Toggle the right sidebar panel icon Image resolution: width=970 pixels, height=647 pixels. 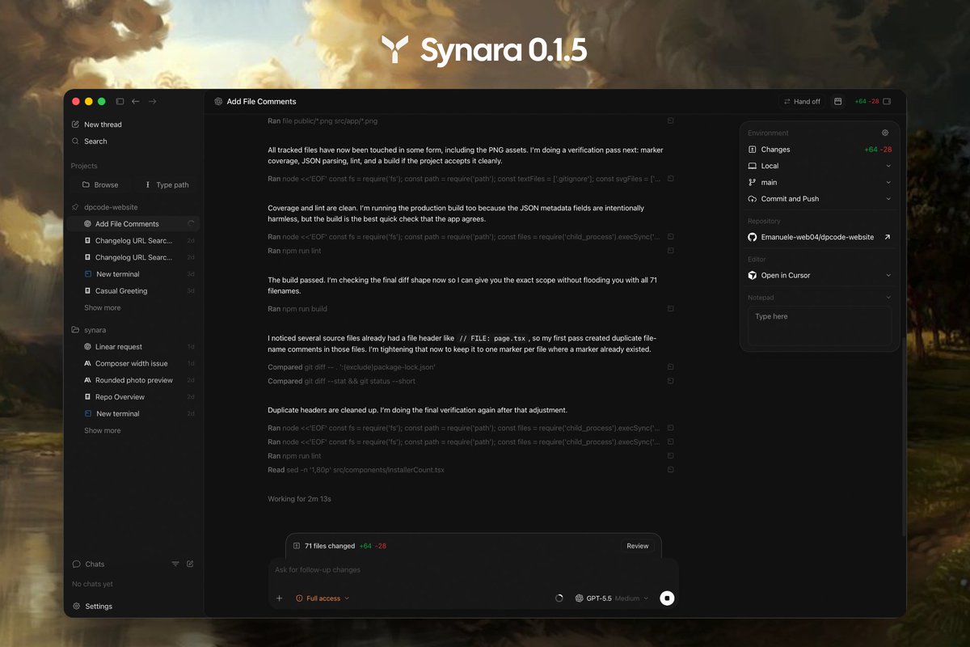(887, 101)
